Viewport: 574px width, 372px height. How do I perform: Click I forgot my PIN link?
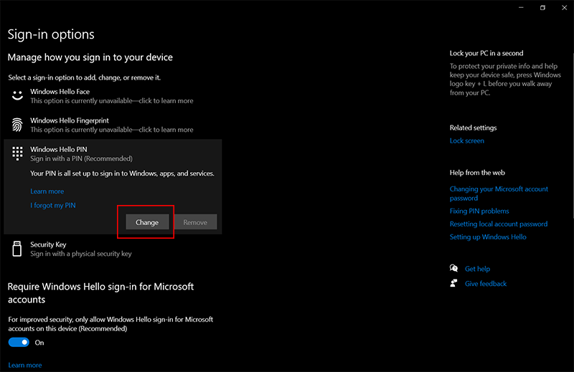tap(52, 205)
